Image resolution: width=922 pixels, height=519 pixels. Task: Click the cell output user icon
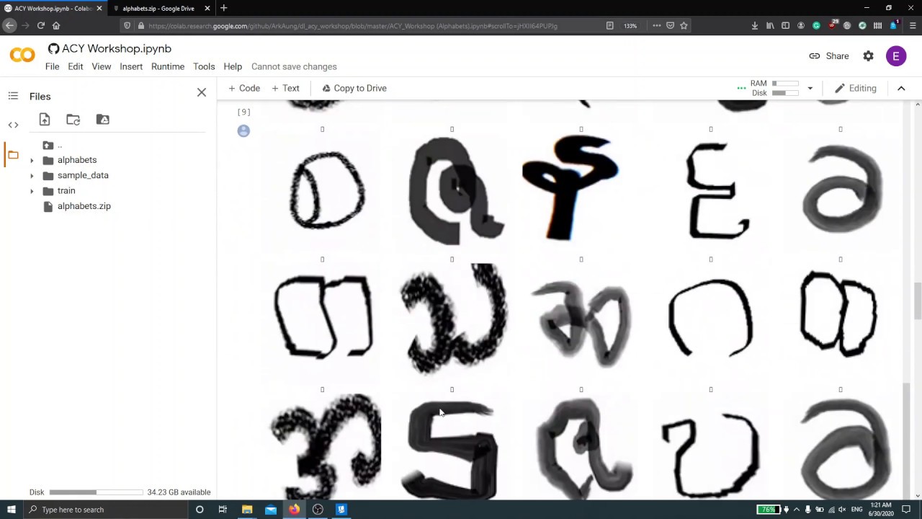click(243, 130)
